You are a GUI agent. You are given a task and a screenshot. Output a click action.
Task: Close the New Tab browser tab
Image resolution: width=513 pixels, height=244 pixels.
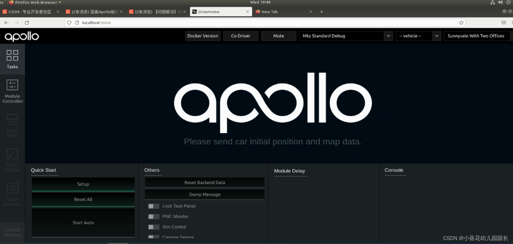click(311, 12)
